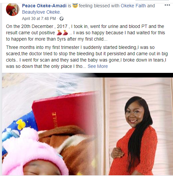Open the April 30 at 7:48 PM timestamp
Screen dimensions: 173x177
click(x=39, y=19)
